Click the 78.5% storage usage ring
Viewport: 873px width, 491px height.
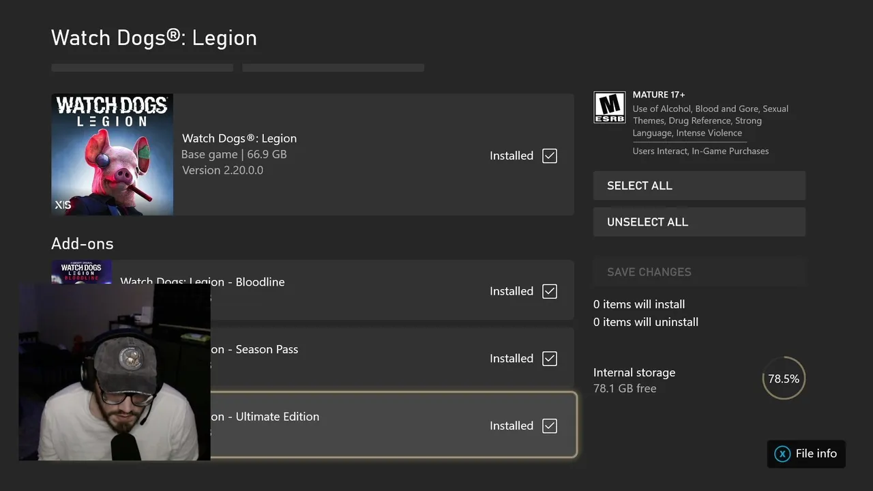click(x=784, y=378)
